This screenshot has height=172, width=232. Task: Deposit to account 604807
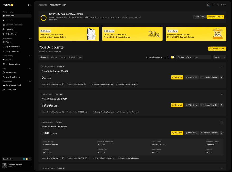(x=177, y=77)
